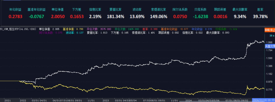Click the 下方差 value 0.1653
Viewport: 275px width, 102px height.
[x=77, y=17]
